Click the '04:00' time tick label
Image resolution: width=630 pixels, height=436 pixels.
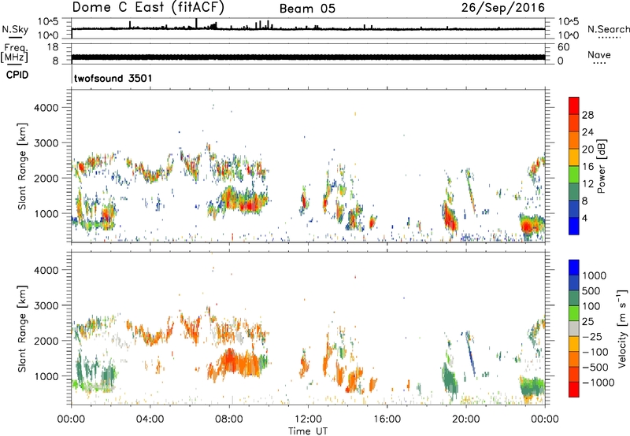(150, 419)
